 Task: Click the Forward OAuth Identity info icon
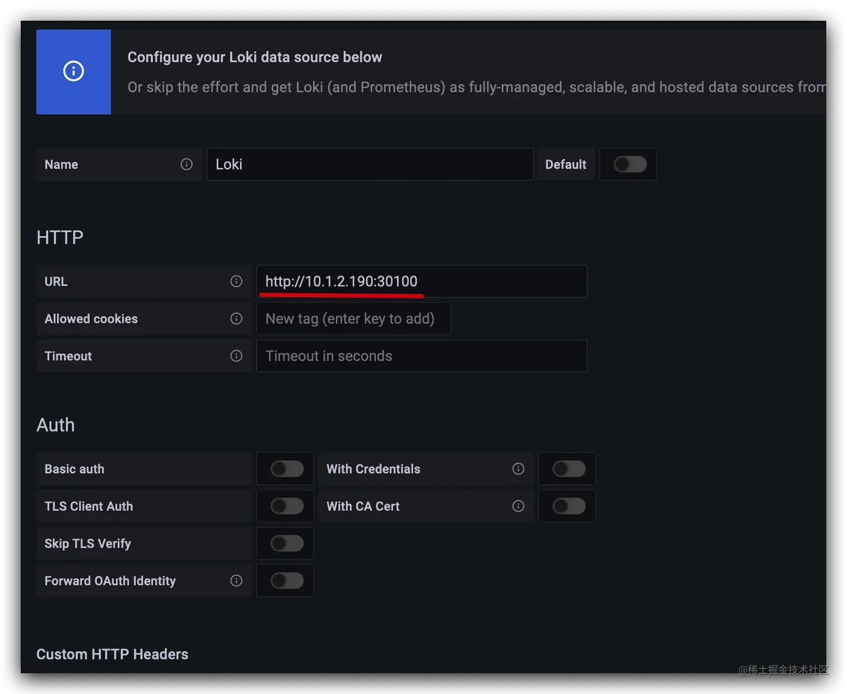click(x=236, y=580)
